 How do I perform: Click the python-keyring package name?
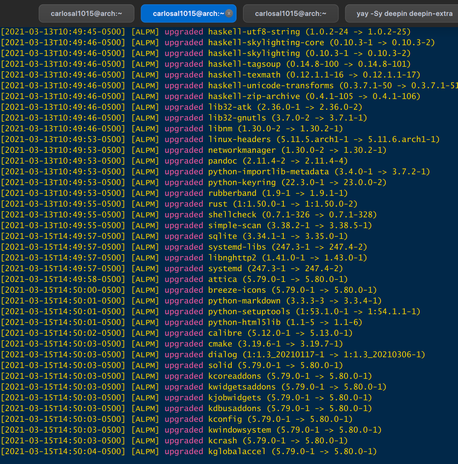coord(242,183)
